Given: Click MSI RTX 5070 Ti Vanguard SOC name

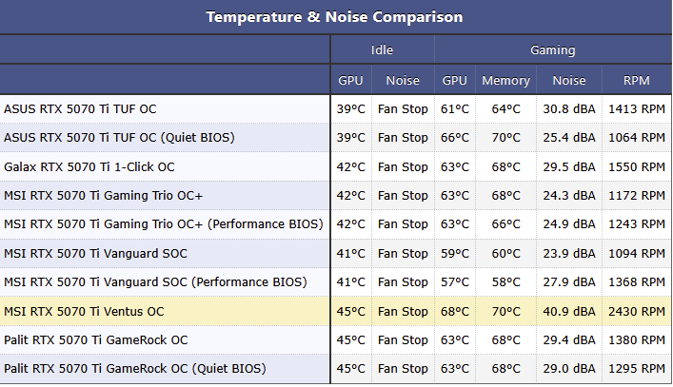Looking at the screenshot, I should [x=96, y=253].
